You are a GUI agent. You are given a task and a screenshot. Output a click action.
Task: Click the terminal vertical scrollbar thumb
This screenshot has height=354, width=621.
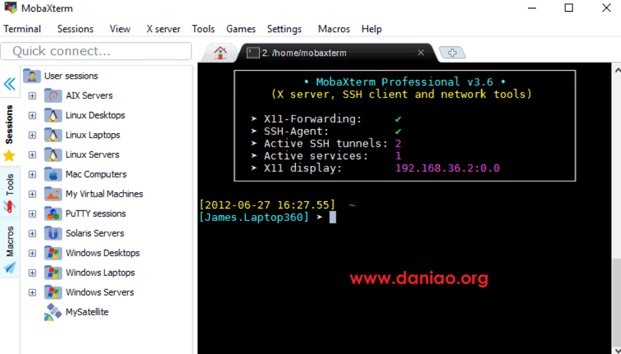[x=616, y=302]
